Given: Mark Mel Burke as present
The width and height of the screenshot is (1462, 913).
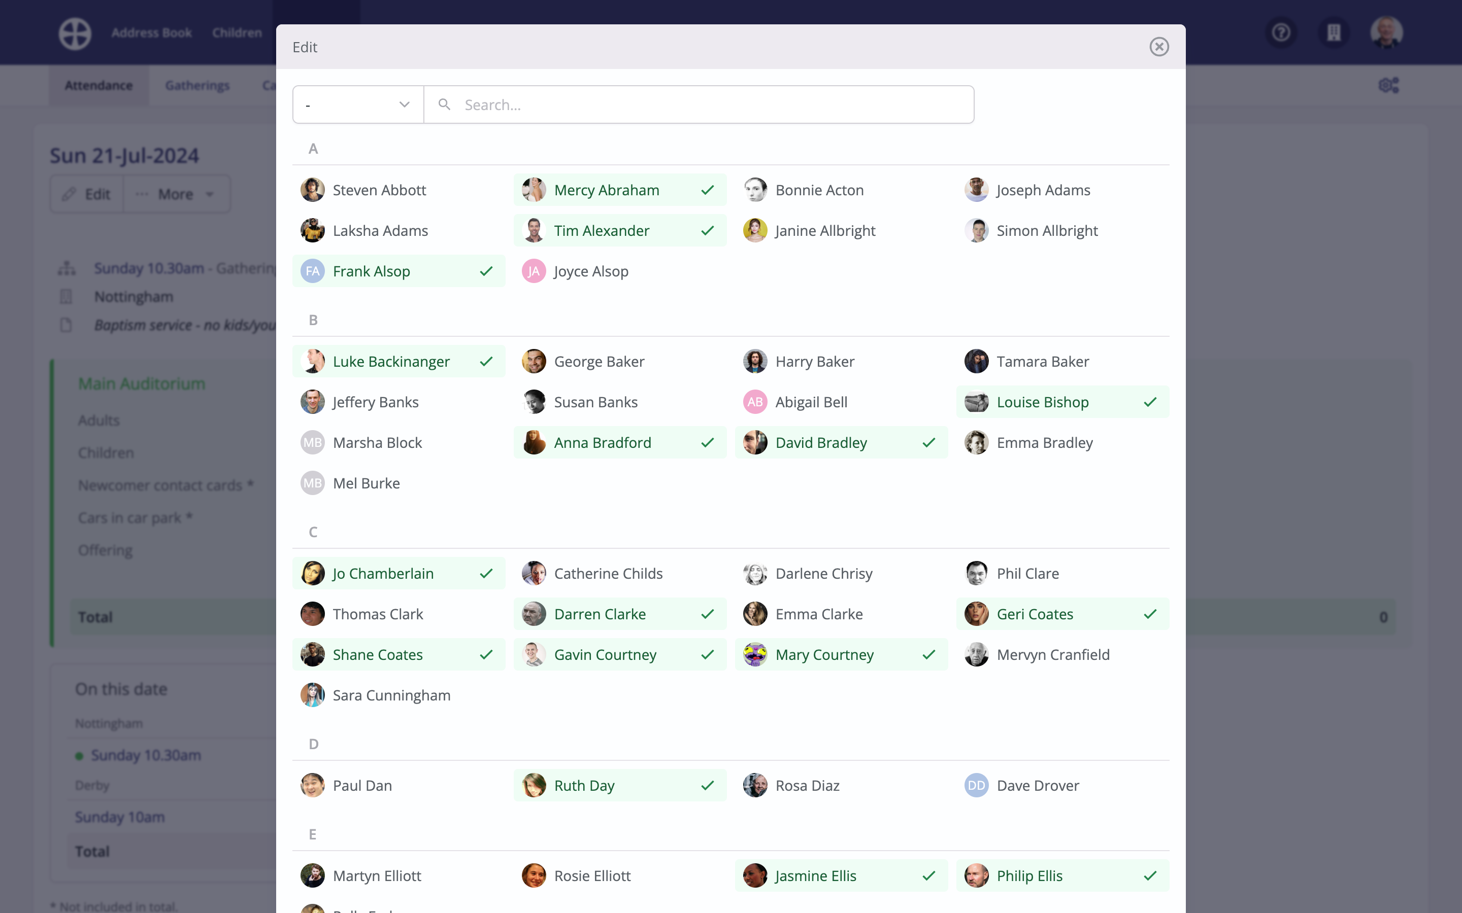Looking at the screenshot, I should coord(398,482).
